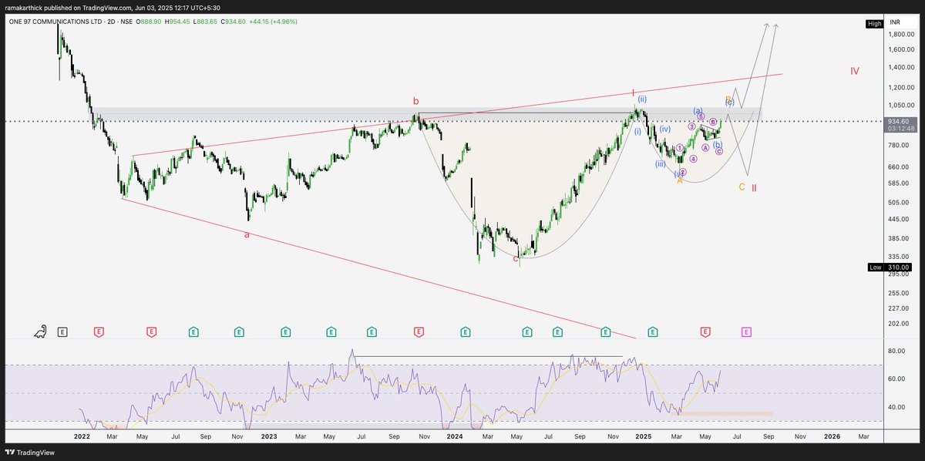The width and height of the screenshot is (925, 461).
Task: Select the red wave label c at the low
Action: tap(516, 258)
